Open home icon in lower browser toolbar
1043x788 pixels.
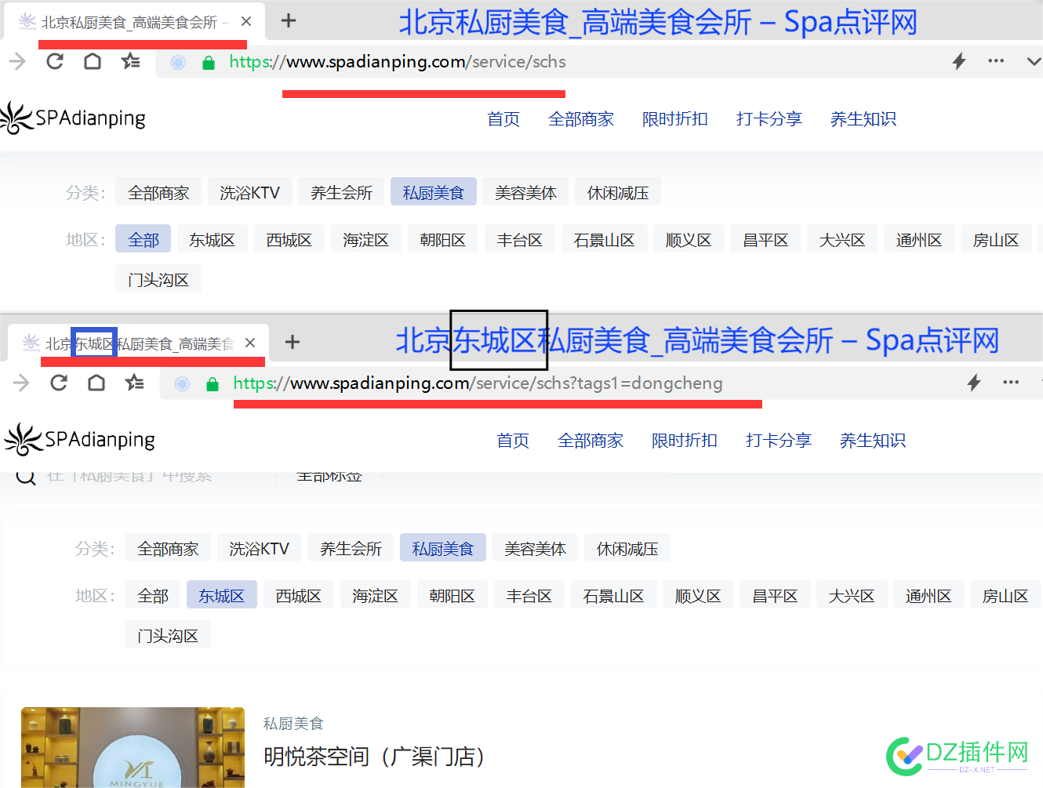96,383
